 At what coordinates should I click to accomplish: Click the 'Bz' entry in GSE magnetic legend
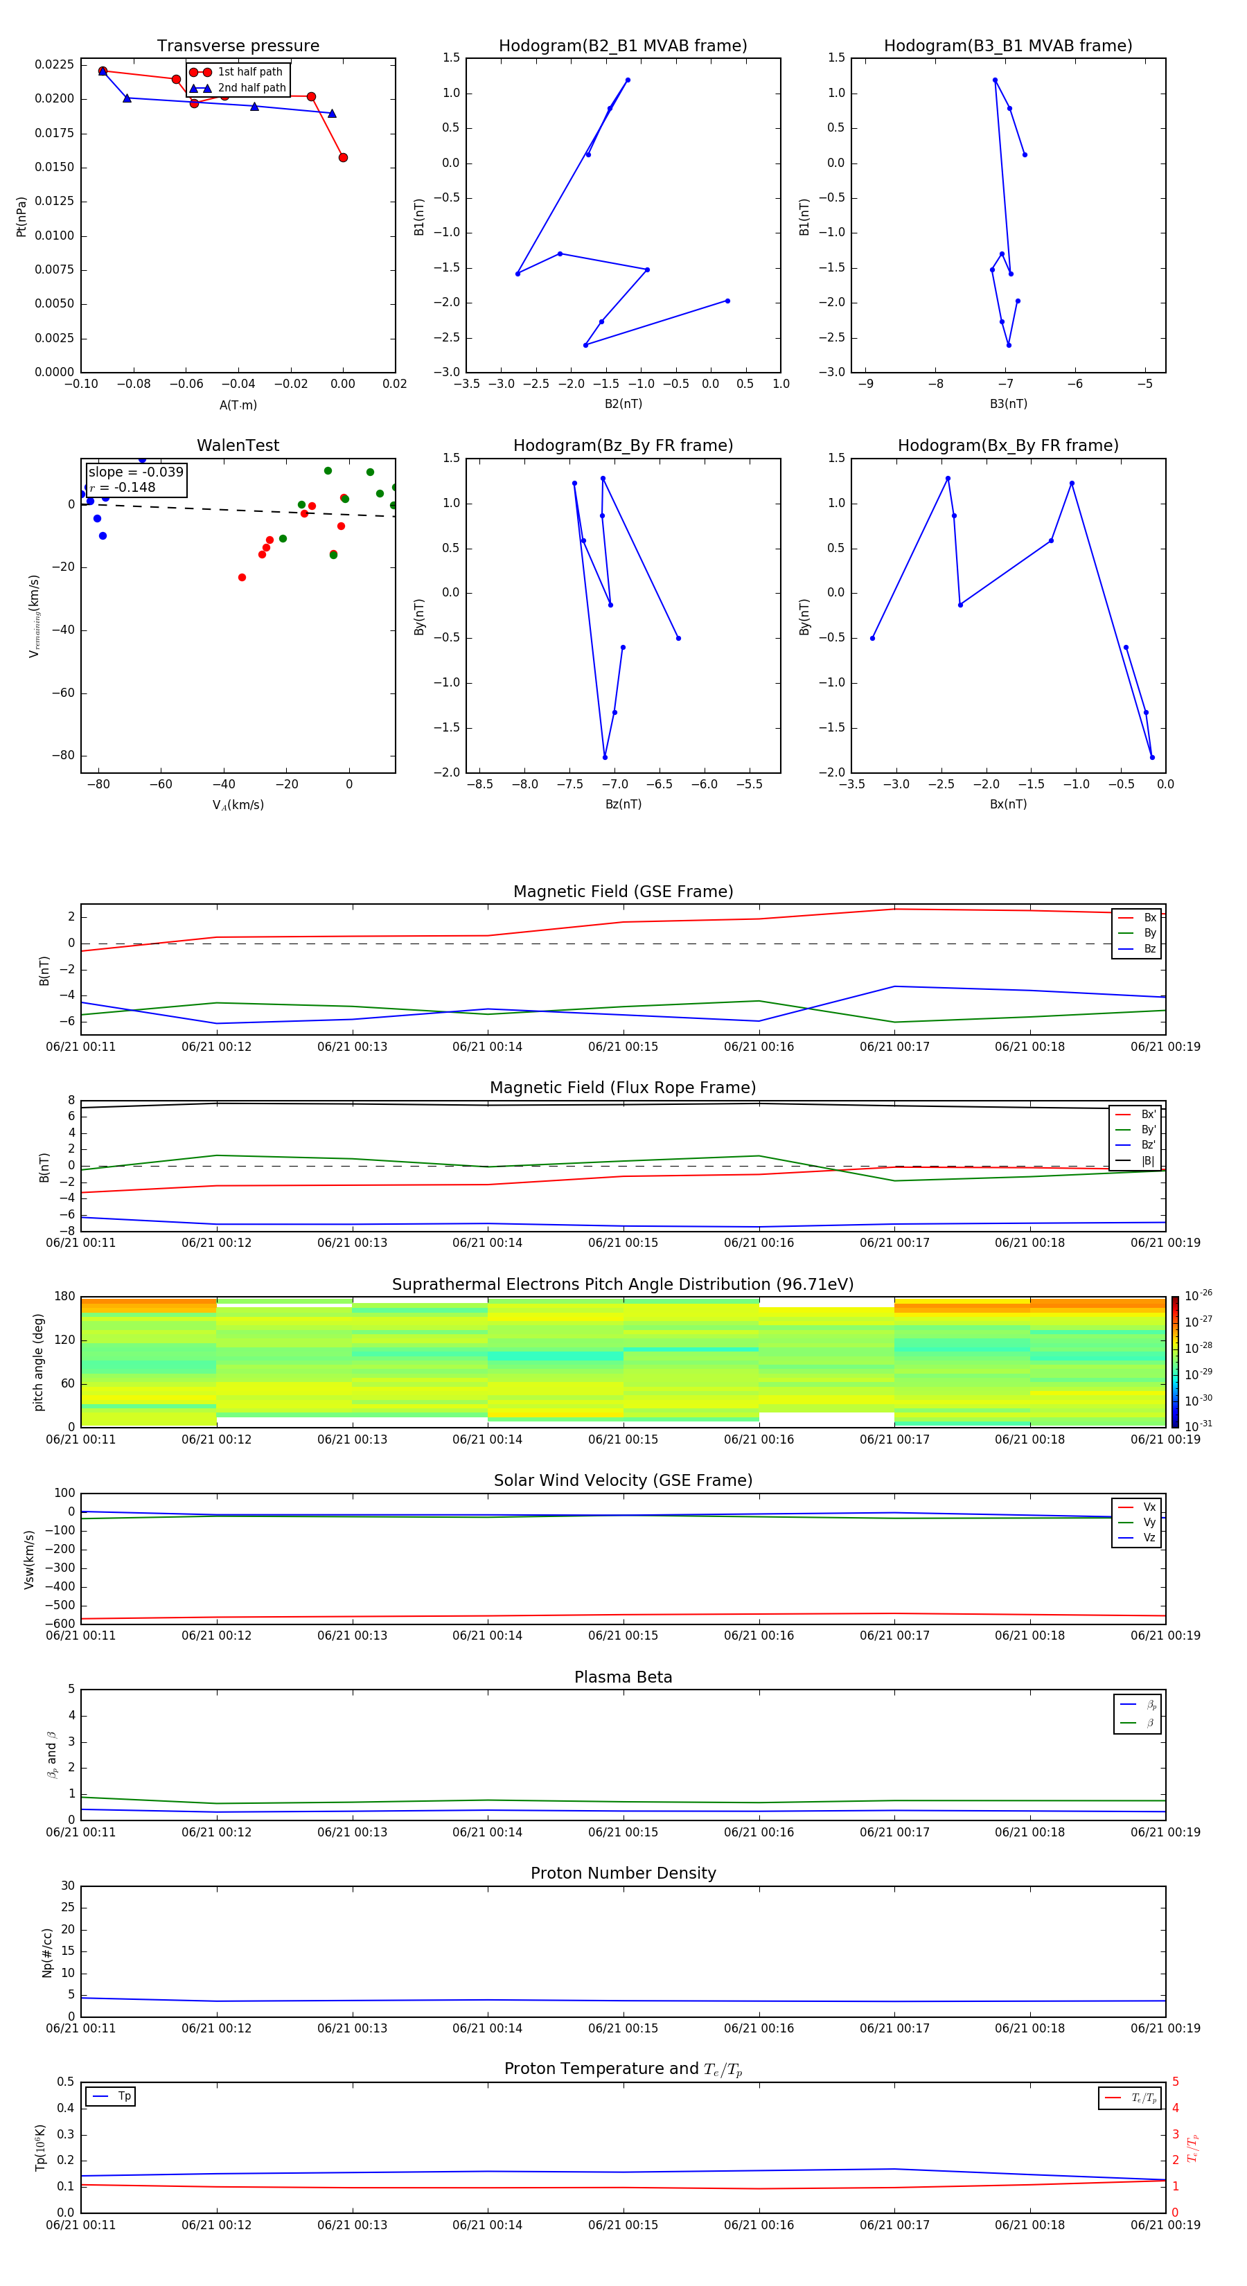pos(1137,948)
